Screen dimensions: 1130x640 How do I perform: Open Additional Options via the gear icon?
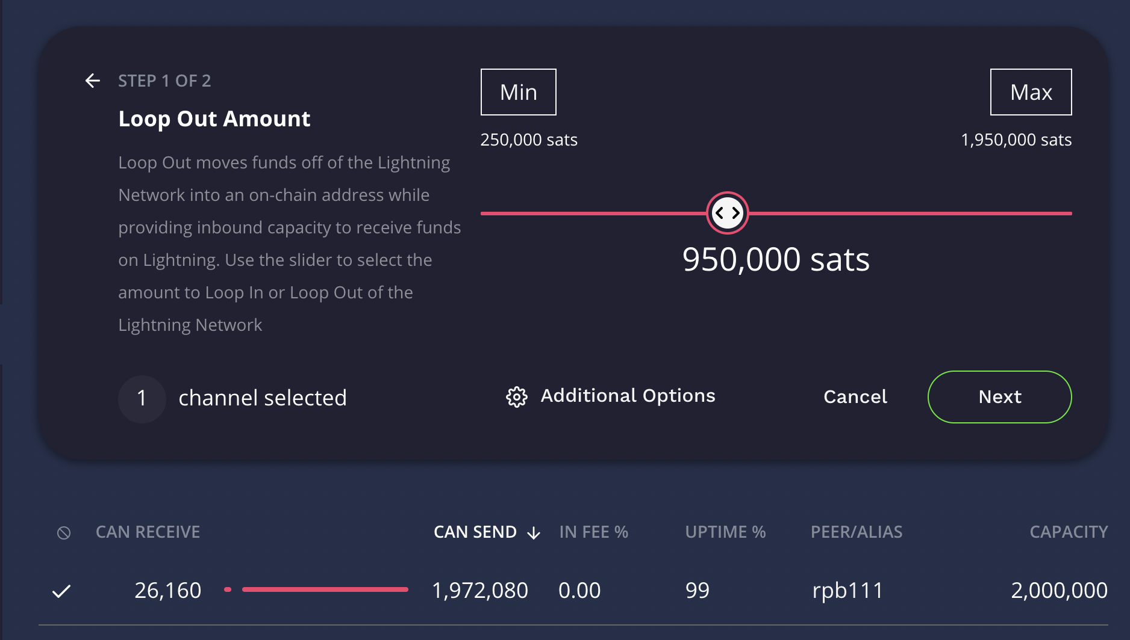[517, 396]
